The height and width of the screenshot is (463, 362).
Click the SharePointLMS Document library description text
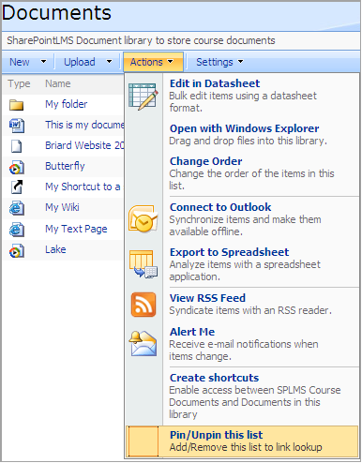coord(141,40)
